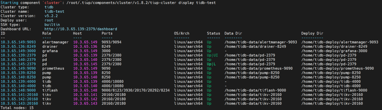Image resolution: width=382 pixels, height=110 pixels.
Task: Open the dashboard URL http://10.3.65.139:2379/dashboard
Action: pos(81,29)
